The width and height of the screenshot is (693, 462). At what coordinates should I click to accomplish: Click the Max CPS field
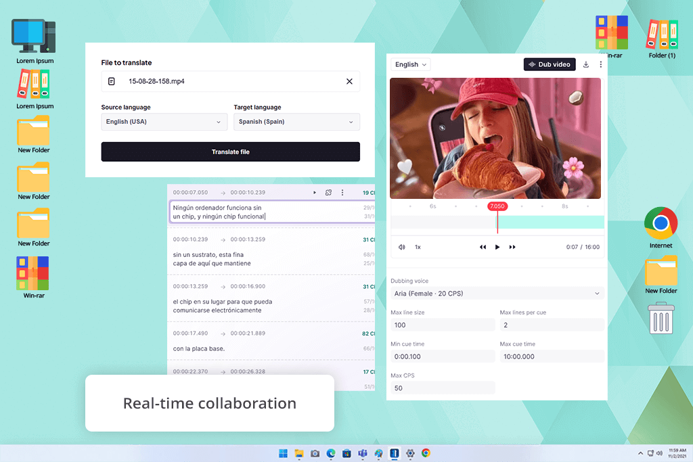click(443, 388)
